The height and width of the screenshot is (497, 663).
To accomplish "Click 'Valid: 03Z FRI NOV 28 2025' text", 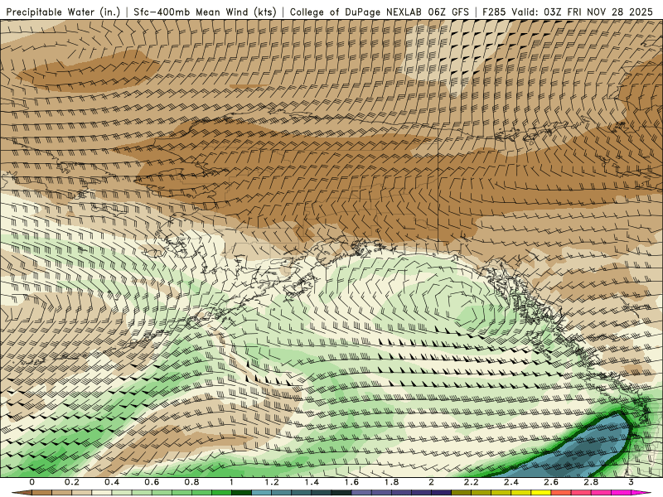I will pyautogui.click(x=583, y=12).
